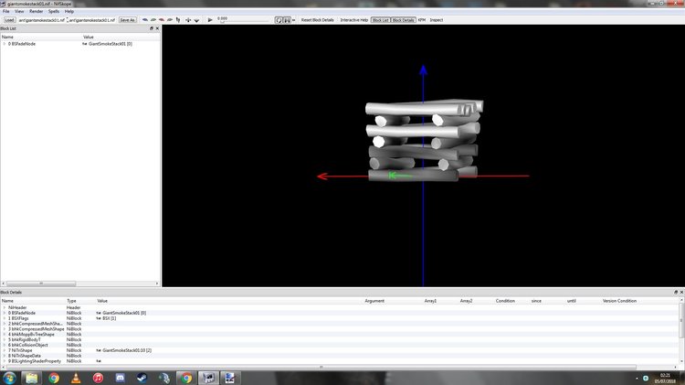Click the load file path field

coord(41,20)
